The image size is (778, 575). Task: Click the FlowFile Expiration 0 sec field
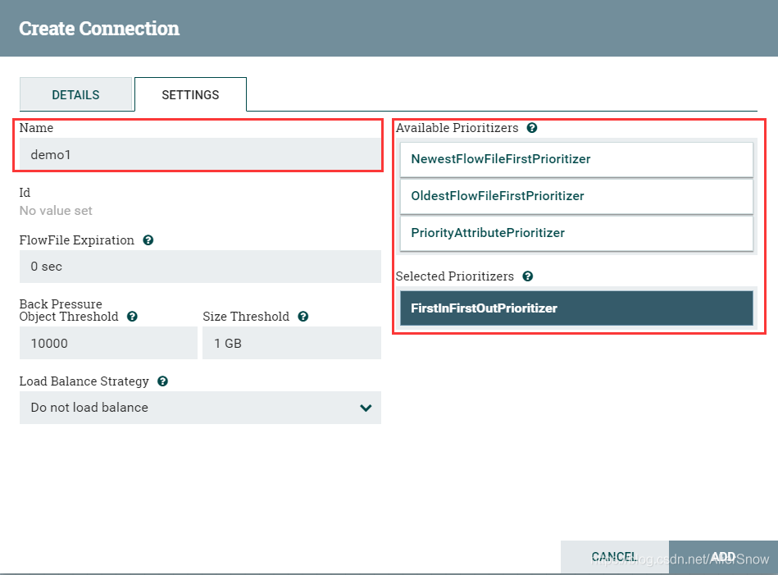pos(200,267)
